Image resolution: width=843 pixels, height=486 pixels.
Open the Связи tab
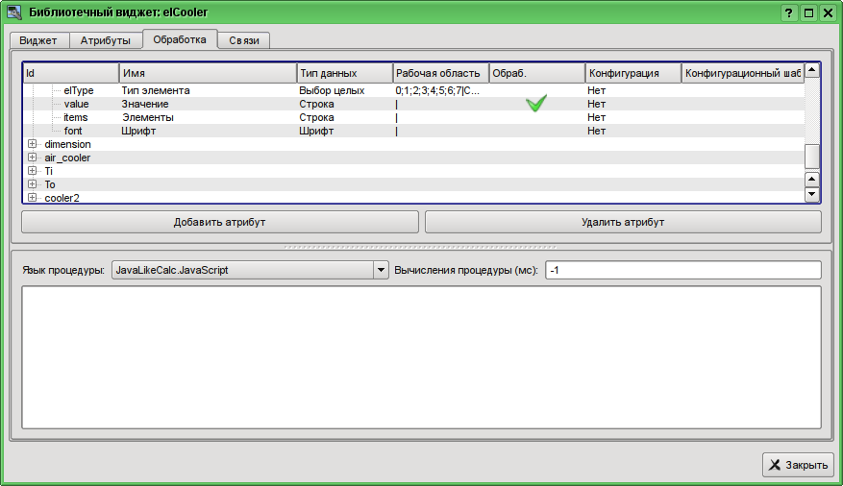[243, 40]
